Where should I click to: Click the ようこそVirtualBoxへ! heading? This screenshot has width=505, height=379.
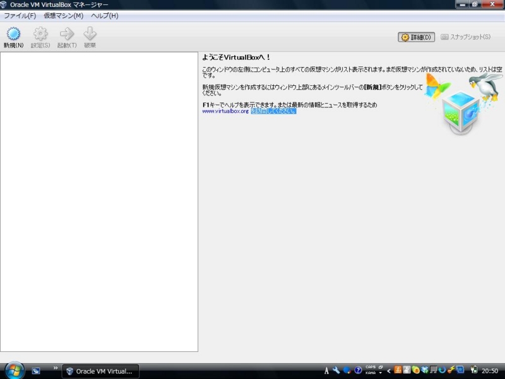[235, 57]
